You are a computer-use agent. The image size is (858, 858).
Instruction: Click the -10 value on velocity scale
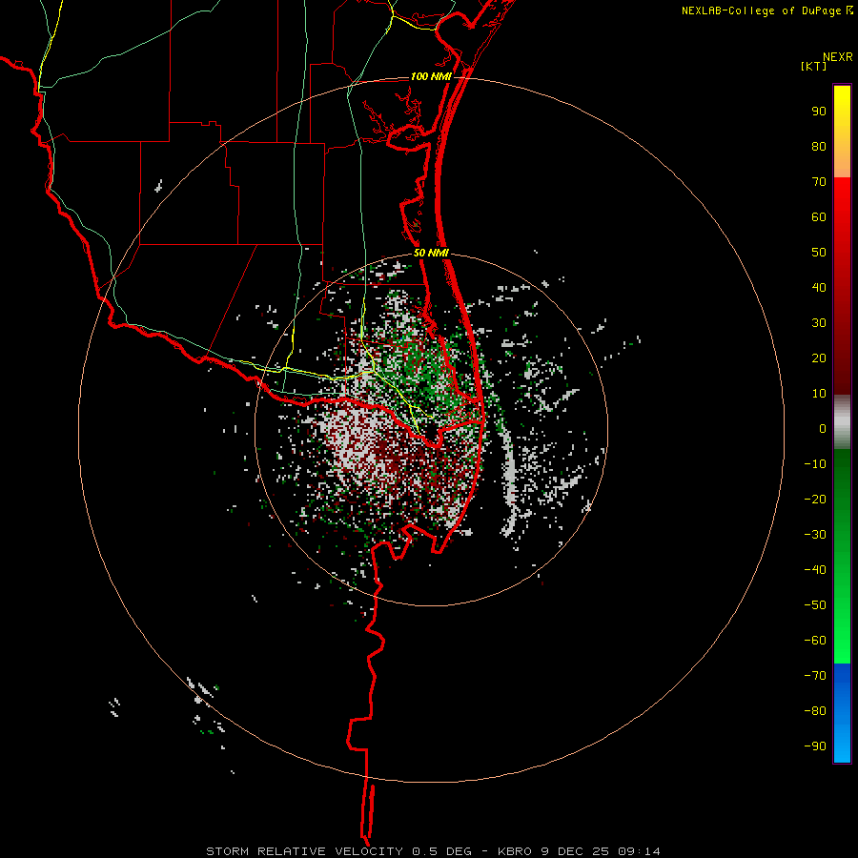coord(815,464)
